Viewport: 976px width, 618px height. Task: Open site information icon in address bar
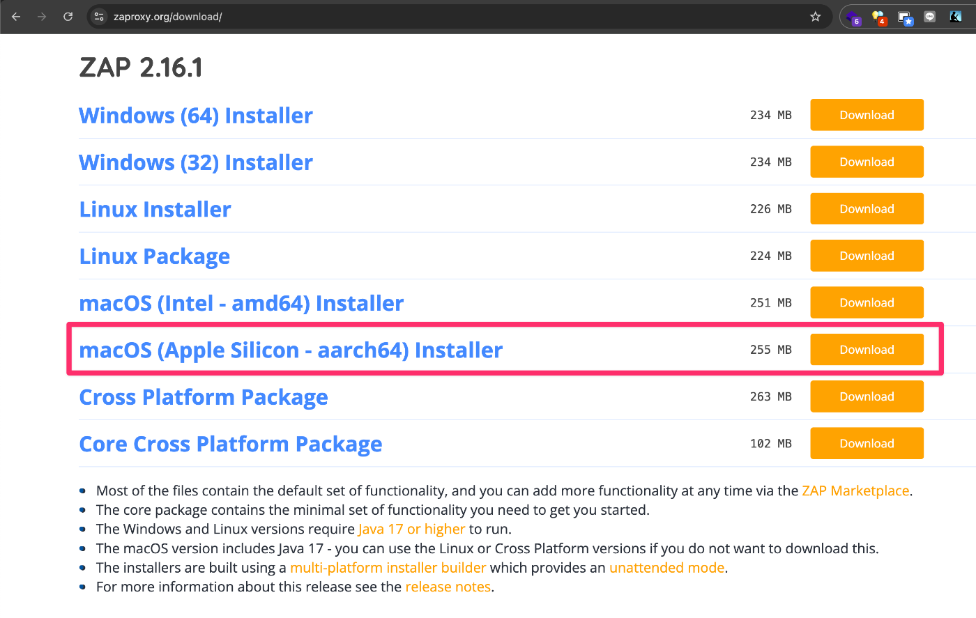[x=99, y=16]
